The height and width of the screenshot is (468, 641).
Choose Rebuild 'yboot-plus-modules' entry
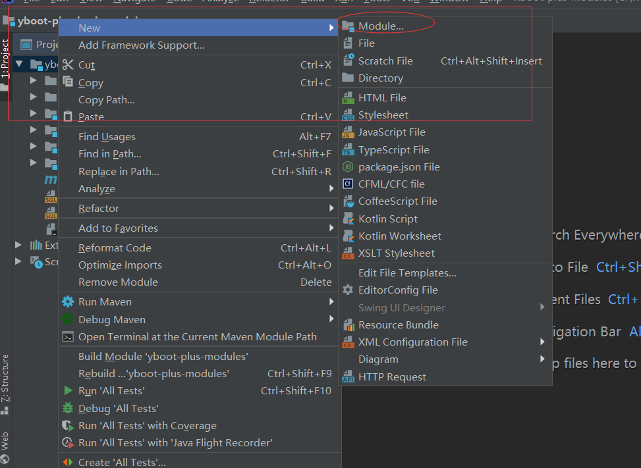[x=199, y=374]
